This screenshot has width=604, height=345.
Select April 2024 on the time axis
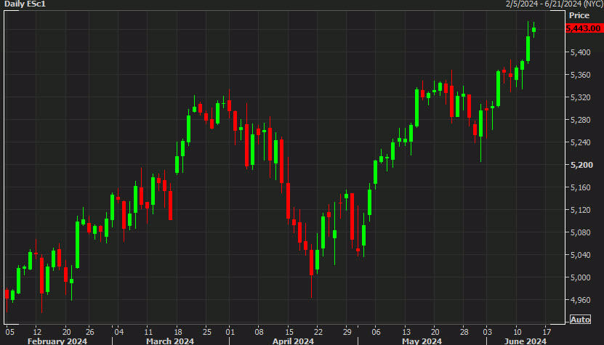[294, 340]
